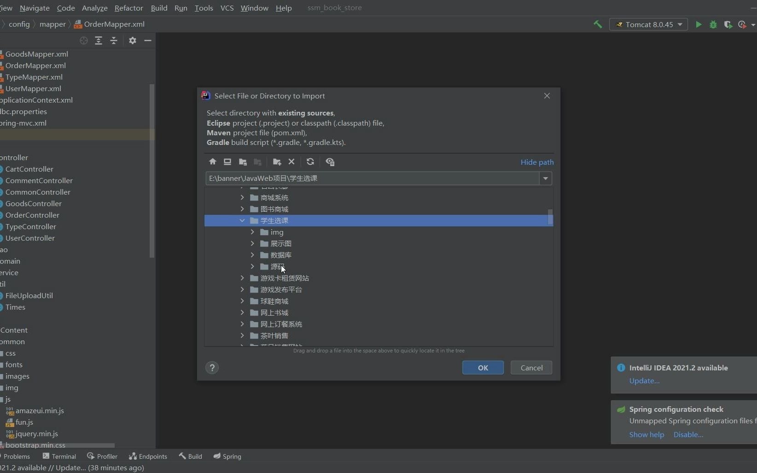Hide the project panel with minus icon
The image size is (757, 473).
(x=148, y=40)
